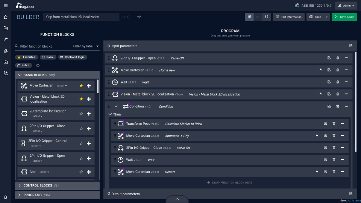Click Save & Run button
The width and height of the screenshot is (361, 203).
tap(344, 17)
